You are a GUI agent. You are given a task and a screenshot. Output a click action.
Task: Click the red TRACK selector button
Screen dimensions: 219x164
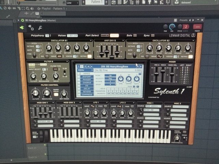point(197,27)
